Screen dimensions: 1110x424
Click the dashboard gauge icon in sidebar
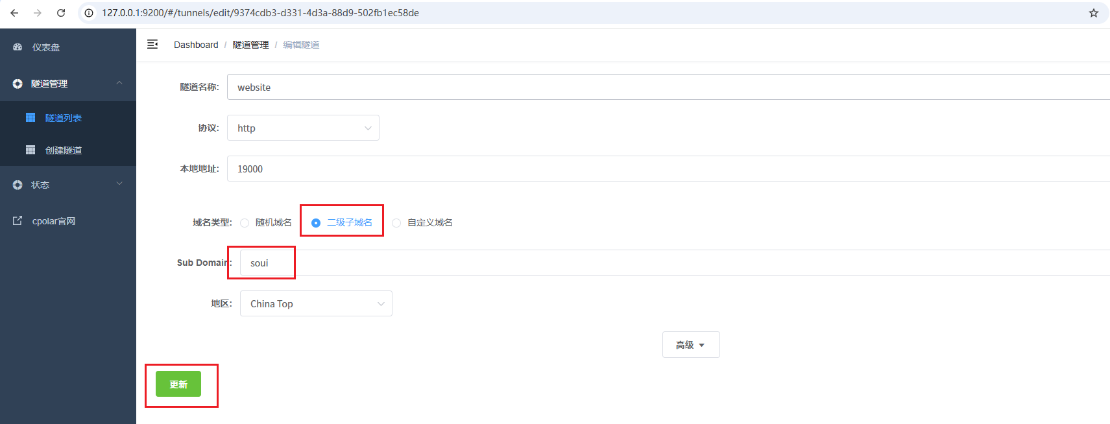coord(18,47)
